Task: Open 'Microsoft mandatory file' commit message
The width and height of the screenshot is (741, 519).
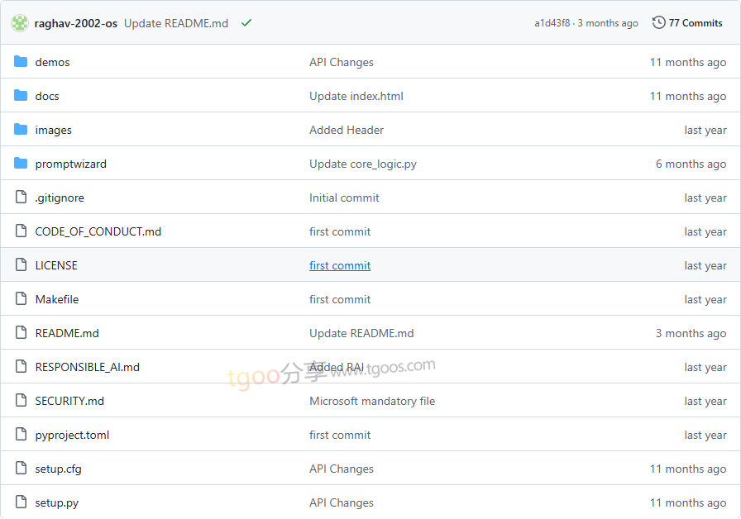Action: tap(372, 401)
